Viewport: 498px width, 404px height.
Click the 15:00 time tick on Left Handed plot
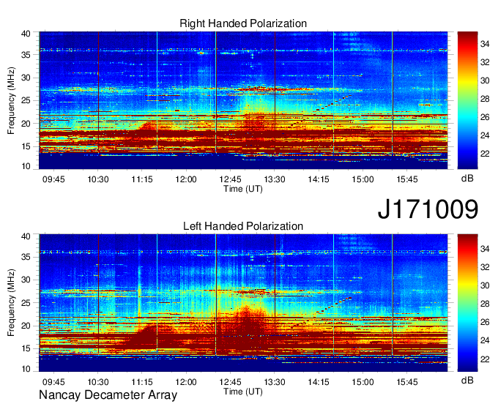click(363, 382)
